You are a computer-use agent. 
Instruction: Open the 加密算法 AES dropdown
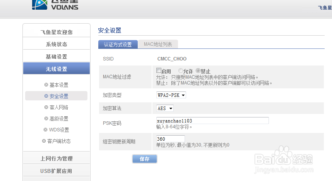pos(165,108)
